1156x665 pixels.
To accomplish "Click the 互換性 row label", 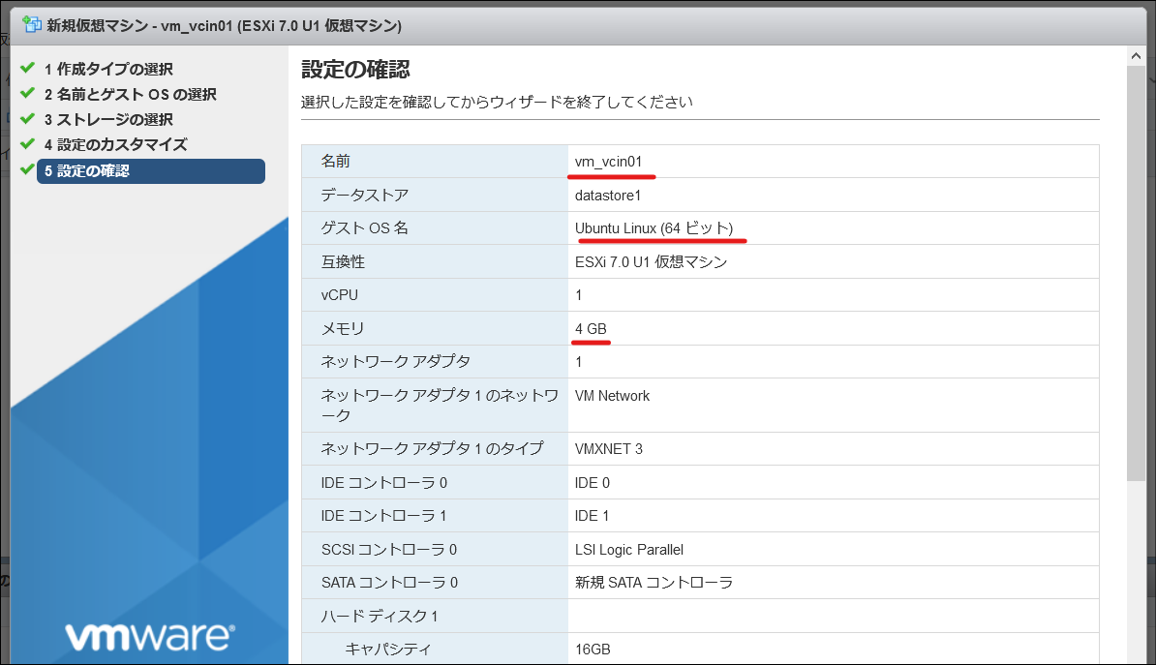I will (343, 261).
